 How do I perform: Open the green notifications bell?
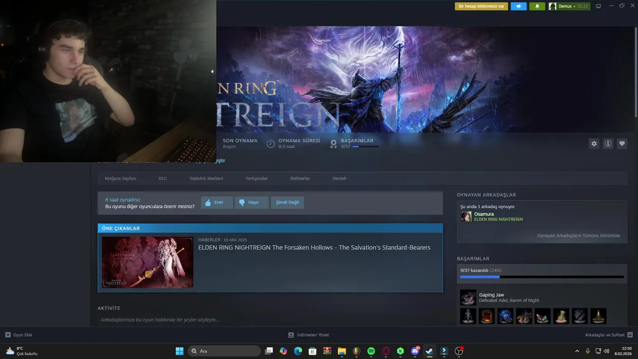[537, 6]
